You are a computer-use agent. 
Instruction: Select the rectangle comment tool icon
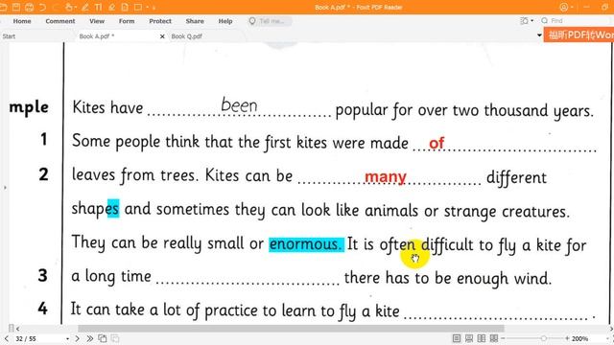click(x=138, y=7)
